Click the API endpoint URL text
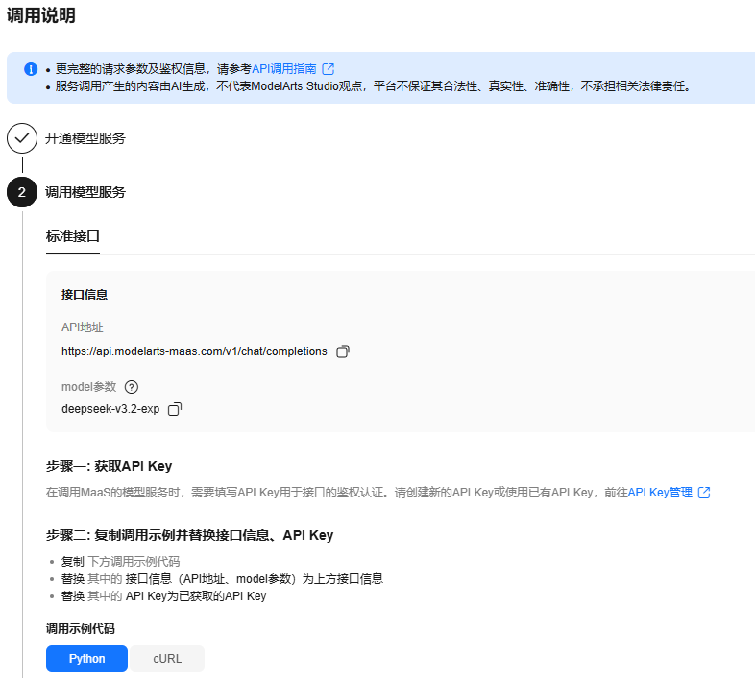This screenshot has height=678, width=755. (x=194, y=351)
